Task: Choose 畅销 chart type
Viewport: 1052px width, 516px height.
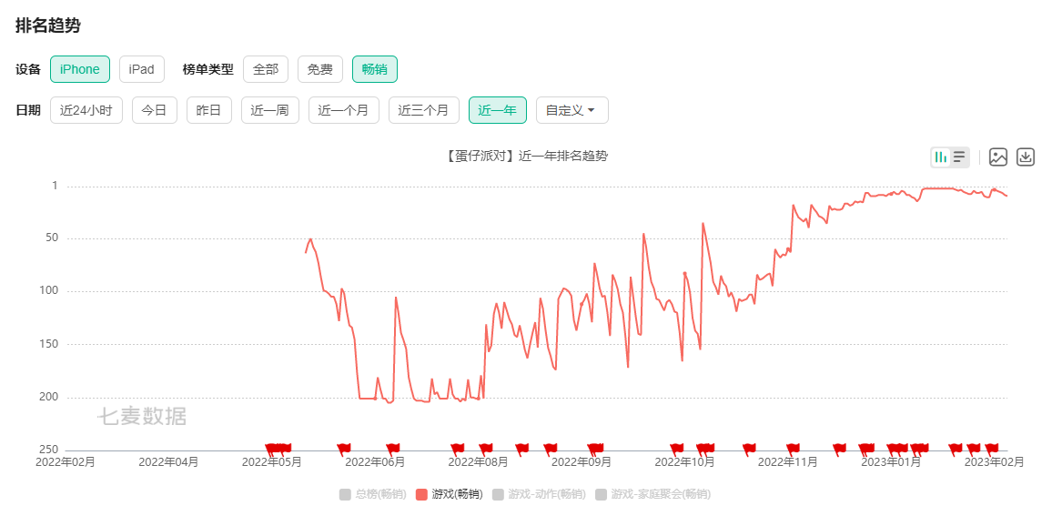Action: pyautogui.click(x=375, y=69)
